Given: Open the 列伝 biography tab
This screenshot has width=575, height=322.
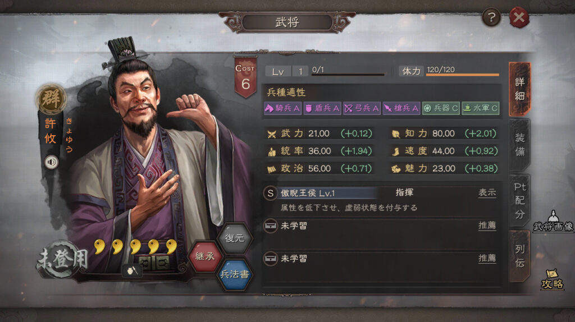Looking at the screenshot, I should [x=519, y=256].
